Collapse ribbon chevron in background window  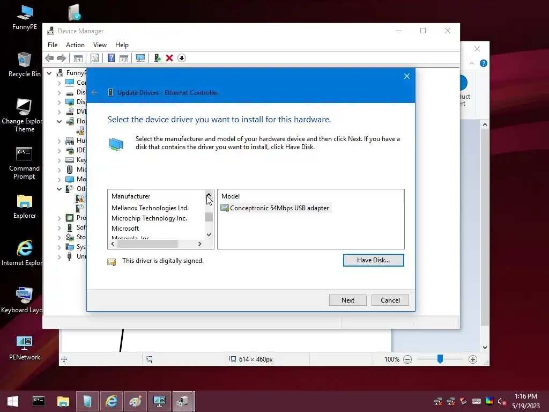[472, 63]
